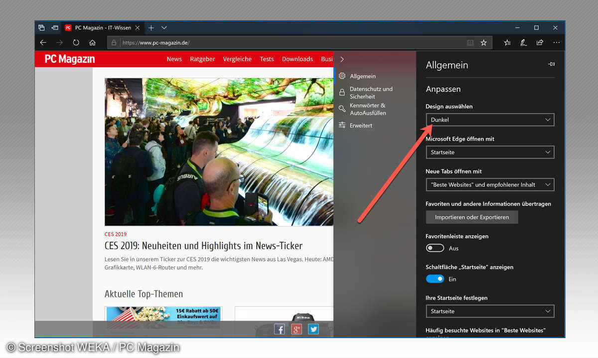This screenshot has width=598, height=358.
Task: Open the Ratgeber menu item
Action: pos(202,59)
